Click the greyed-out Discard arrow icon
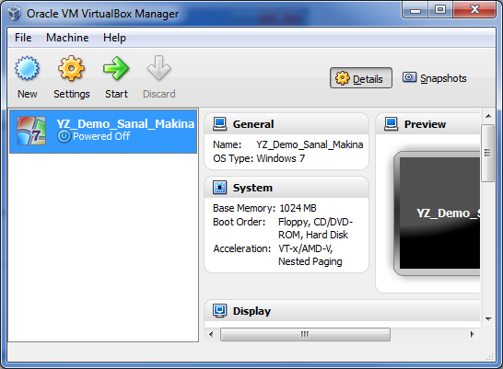 point(158,68)
